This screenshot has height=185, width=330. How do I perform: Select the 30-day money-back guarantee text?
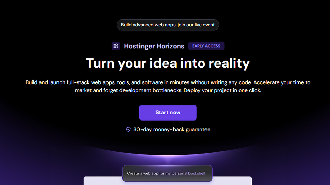coord(172,129)
